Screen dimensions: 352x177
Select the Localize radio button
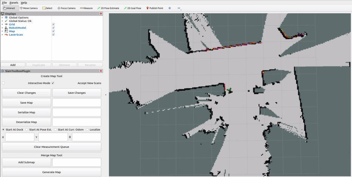87,130
